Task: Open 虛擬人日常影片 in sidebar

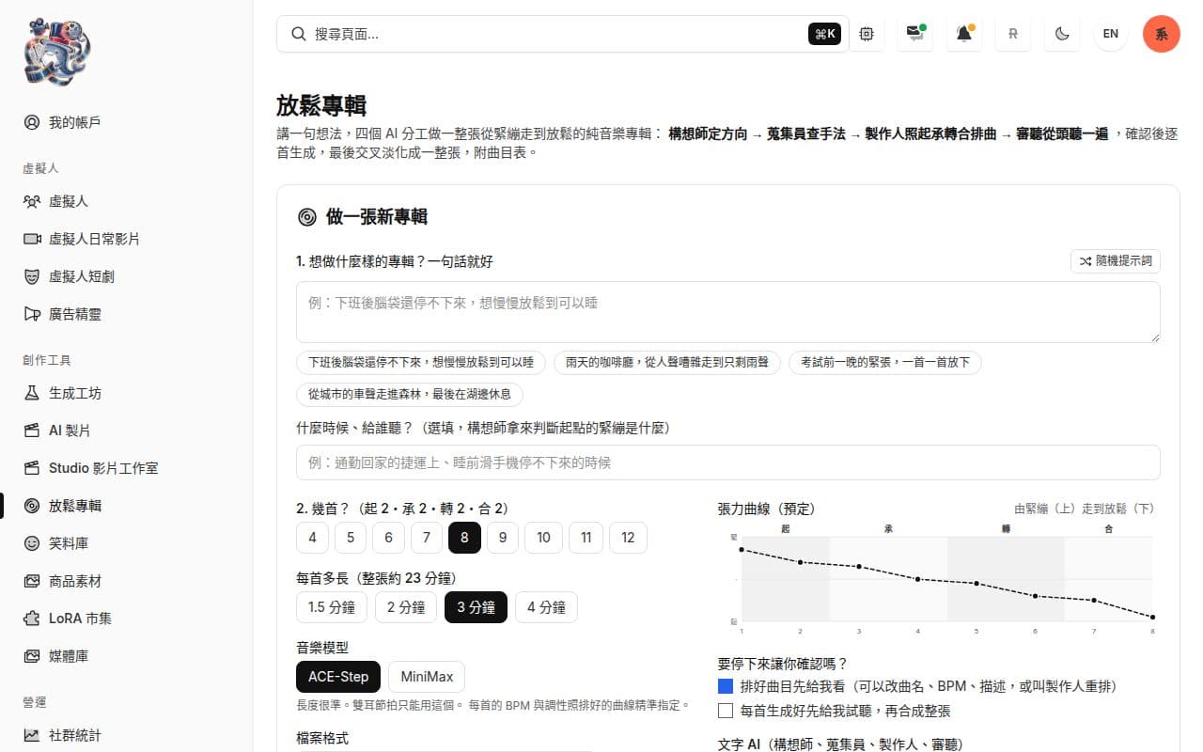Action: [x=126, y=239]
